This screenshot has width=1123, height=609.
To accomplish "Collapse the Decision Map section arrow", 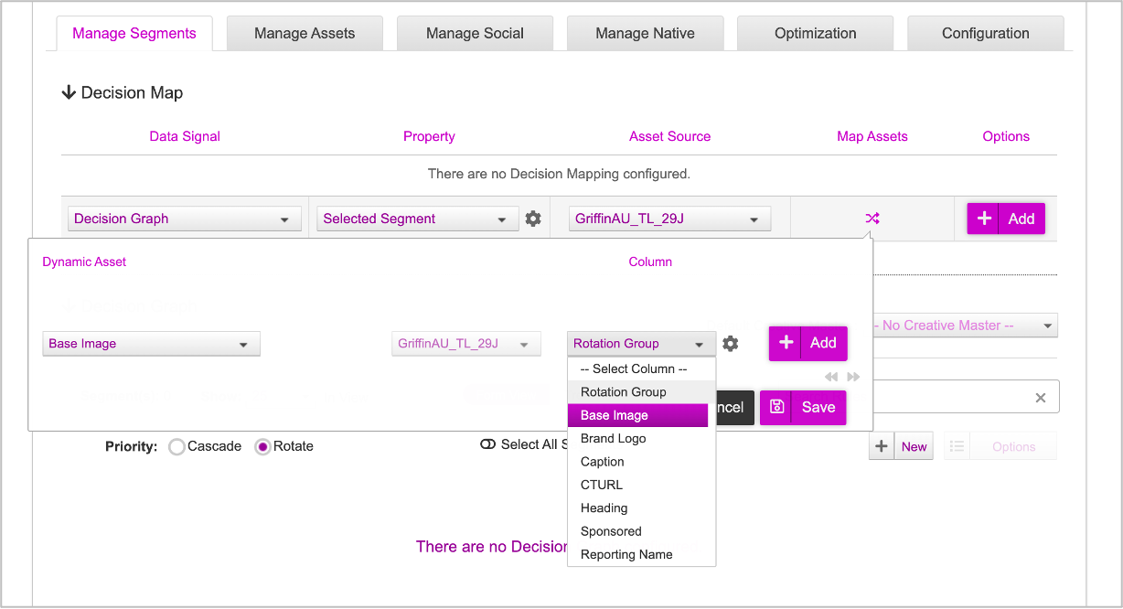I will 69,92.
